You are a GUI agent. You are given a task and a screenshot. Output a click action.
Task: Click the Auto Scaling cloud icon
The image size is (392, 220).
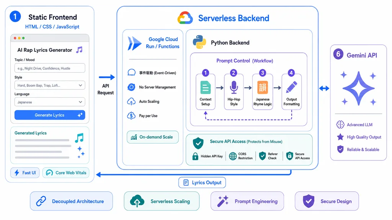point(131,102)
